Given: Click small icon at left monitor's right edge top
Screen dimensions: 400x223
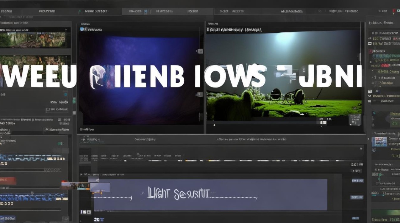Looking at the screenshot, I should point(200,51).
